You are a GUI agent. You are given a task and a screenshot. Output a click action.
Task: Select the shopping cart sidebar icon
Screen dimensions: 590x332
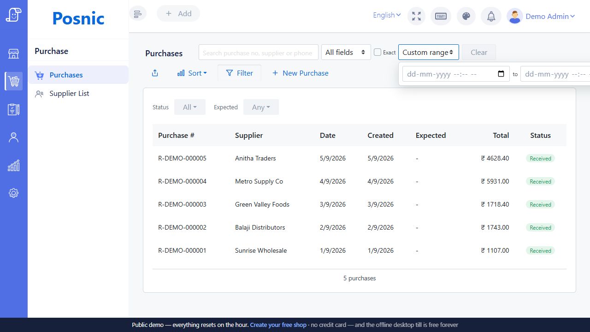14,81
